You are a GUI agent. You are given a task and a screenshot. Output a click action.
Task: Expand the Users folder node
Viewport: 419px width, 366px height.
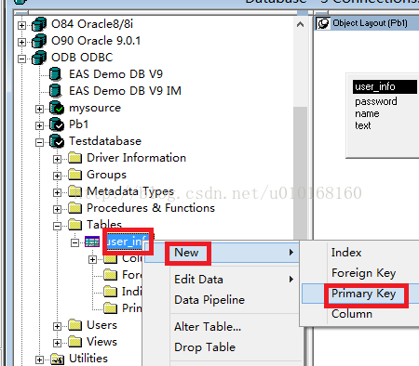pos(57,326)
